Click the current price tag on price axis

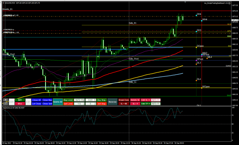235,20
